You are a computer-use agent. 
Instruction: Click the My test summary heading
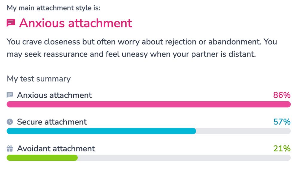pos(39,79)
